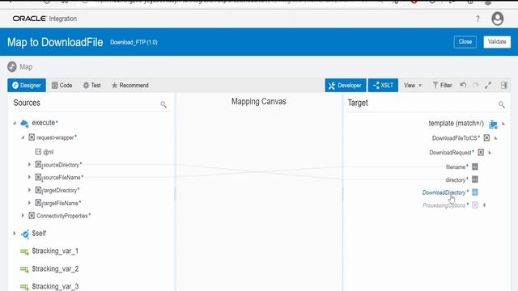Collapse the execute source node
The width and height of the screenshot is (518, 291).
(15, 123)
